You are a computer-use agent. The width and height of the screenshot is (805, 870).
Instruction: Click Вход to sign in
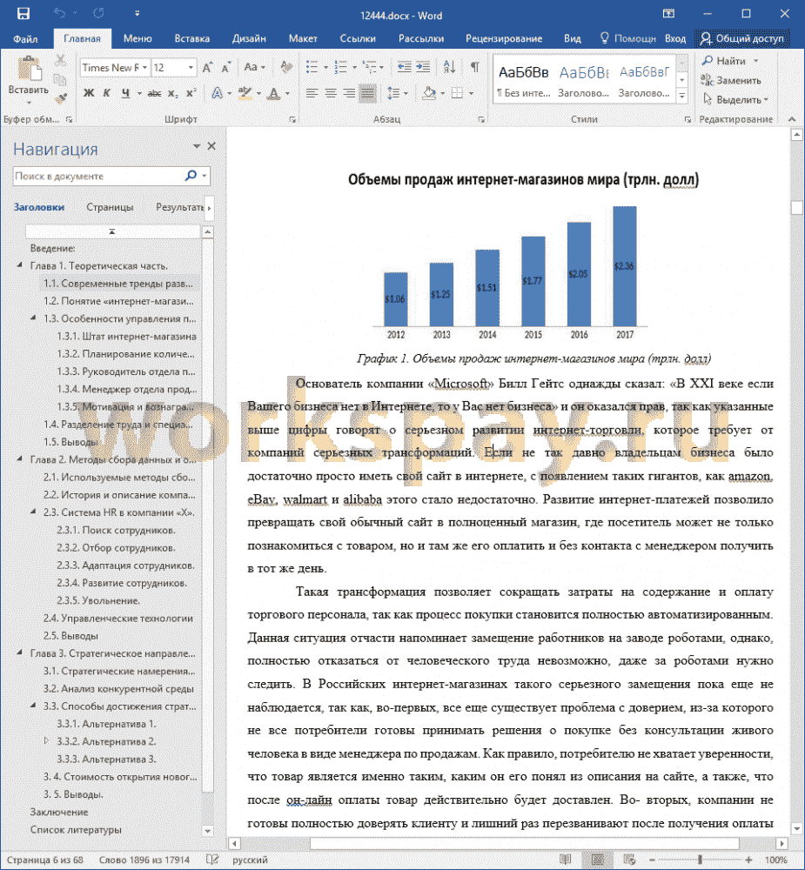[x=675, y=39]
